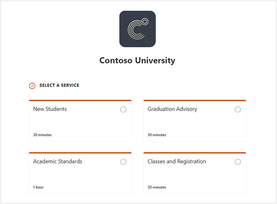The height and width of the screenshot is (204, 277).
Task: Click the 30 minutes label under Graduation Advisory
Action: tap(157, 135)
